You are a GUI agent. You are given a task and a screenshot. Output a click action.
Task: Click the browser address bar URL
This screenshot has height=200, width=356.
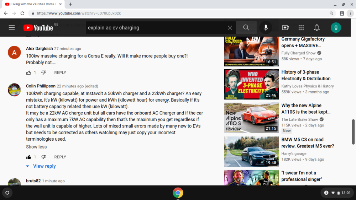pos(79,13)
